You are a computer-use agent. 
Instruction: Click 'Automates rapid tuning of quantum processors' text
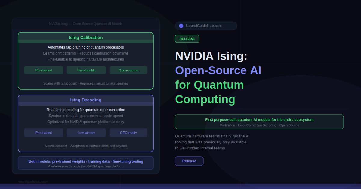86,47
